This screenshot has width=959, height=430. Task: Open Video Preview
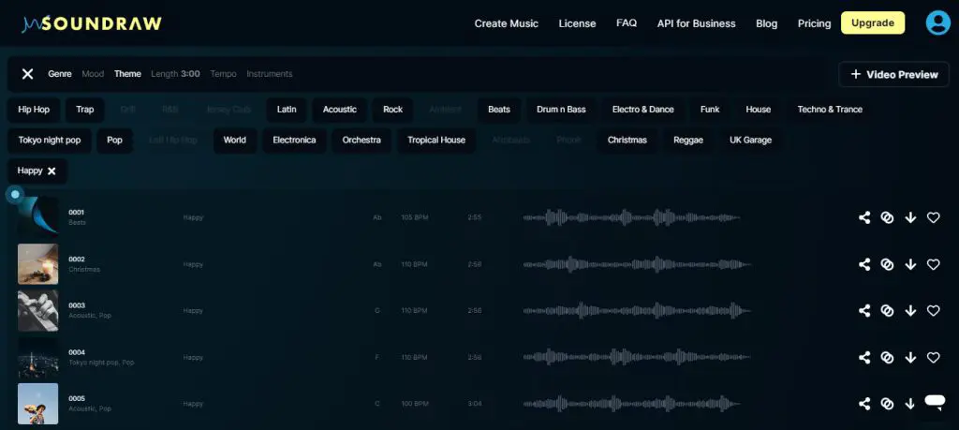point(893,75)
